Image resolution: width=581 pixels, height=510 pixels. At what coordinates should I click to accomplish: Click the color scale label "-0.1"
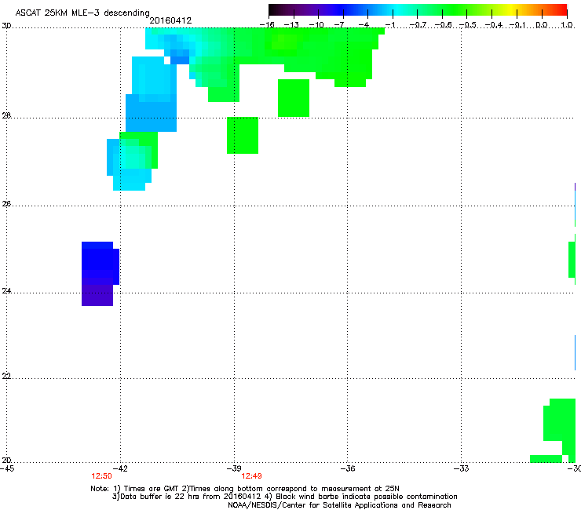(x=517, y=25)
